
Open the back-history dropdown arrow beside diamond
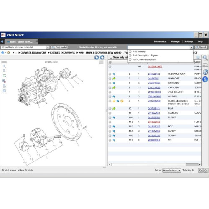(x=5, y=53)
